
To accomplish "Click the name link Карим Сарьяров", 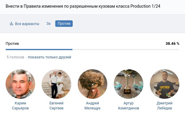I will [x=20, y=106].
